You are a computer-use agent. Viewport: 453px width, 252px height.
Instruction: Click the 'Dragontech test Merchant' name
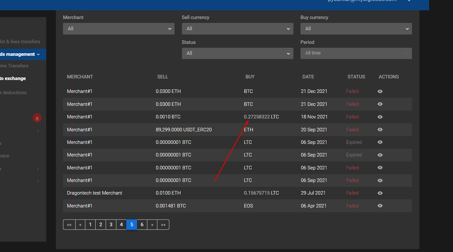(x=95, y=193)
